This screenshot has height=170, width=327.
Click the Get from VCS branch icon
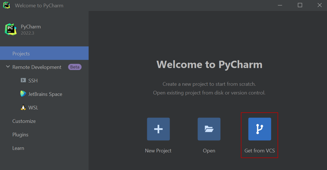coord(260,129)
